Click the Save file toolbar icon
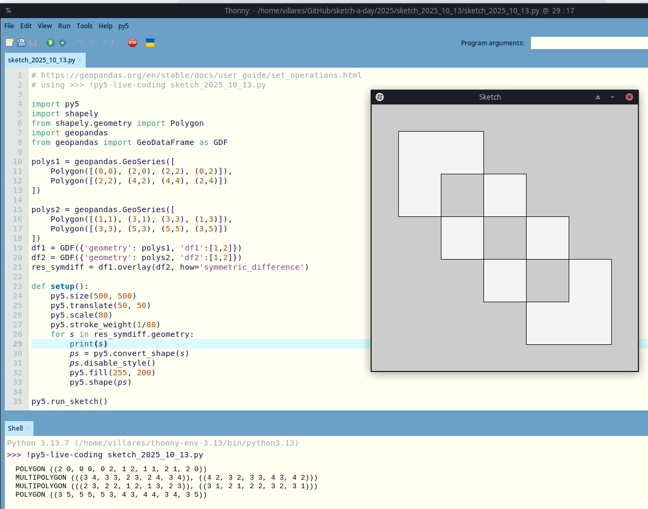 coord(33,43)
